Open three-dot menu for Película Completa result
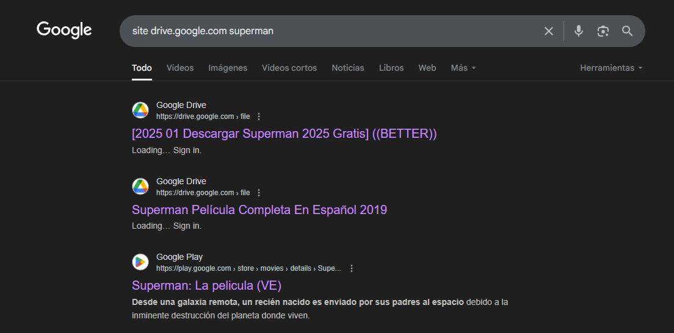This screenshot has height=333, width=674. (258, 193)
